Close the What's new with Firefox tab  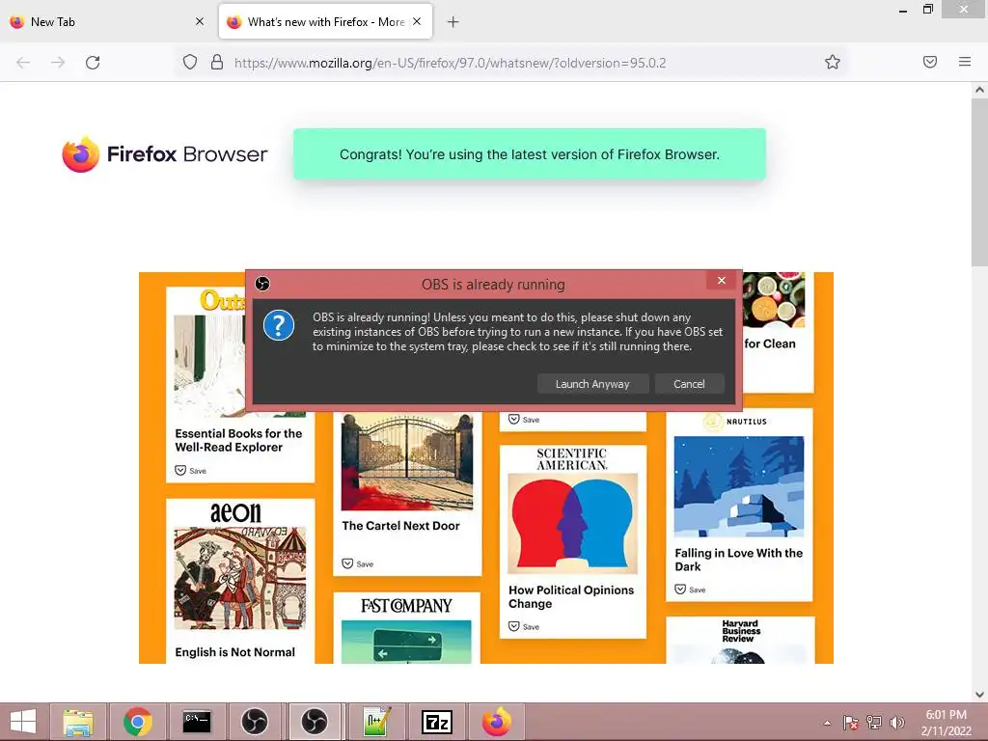coord(417,21)
